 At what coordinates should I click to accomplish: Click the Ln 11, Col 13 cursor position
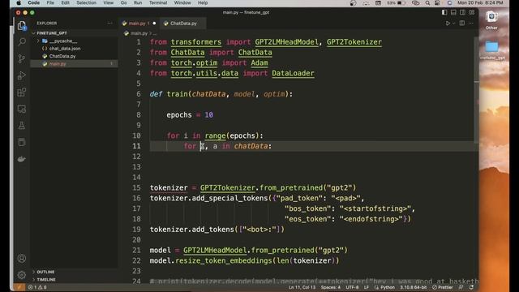pyautogui.click(x=302, y=287)
